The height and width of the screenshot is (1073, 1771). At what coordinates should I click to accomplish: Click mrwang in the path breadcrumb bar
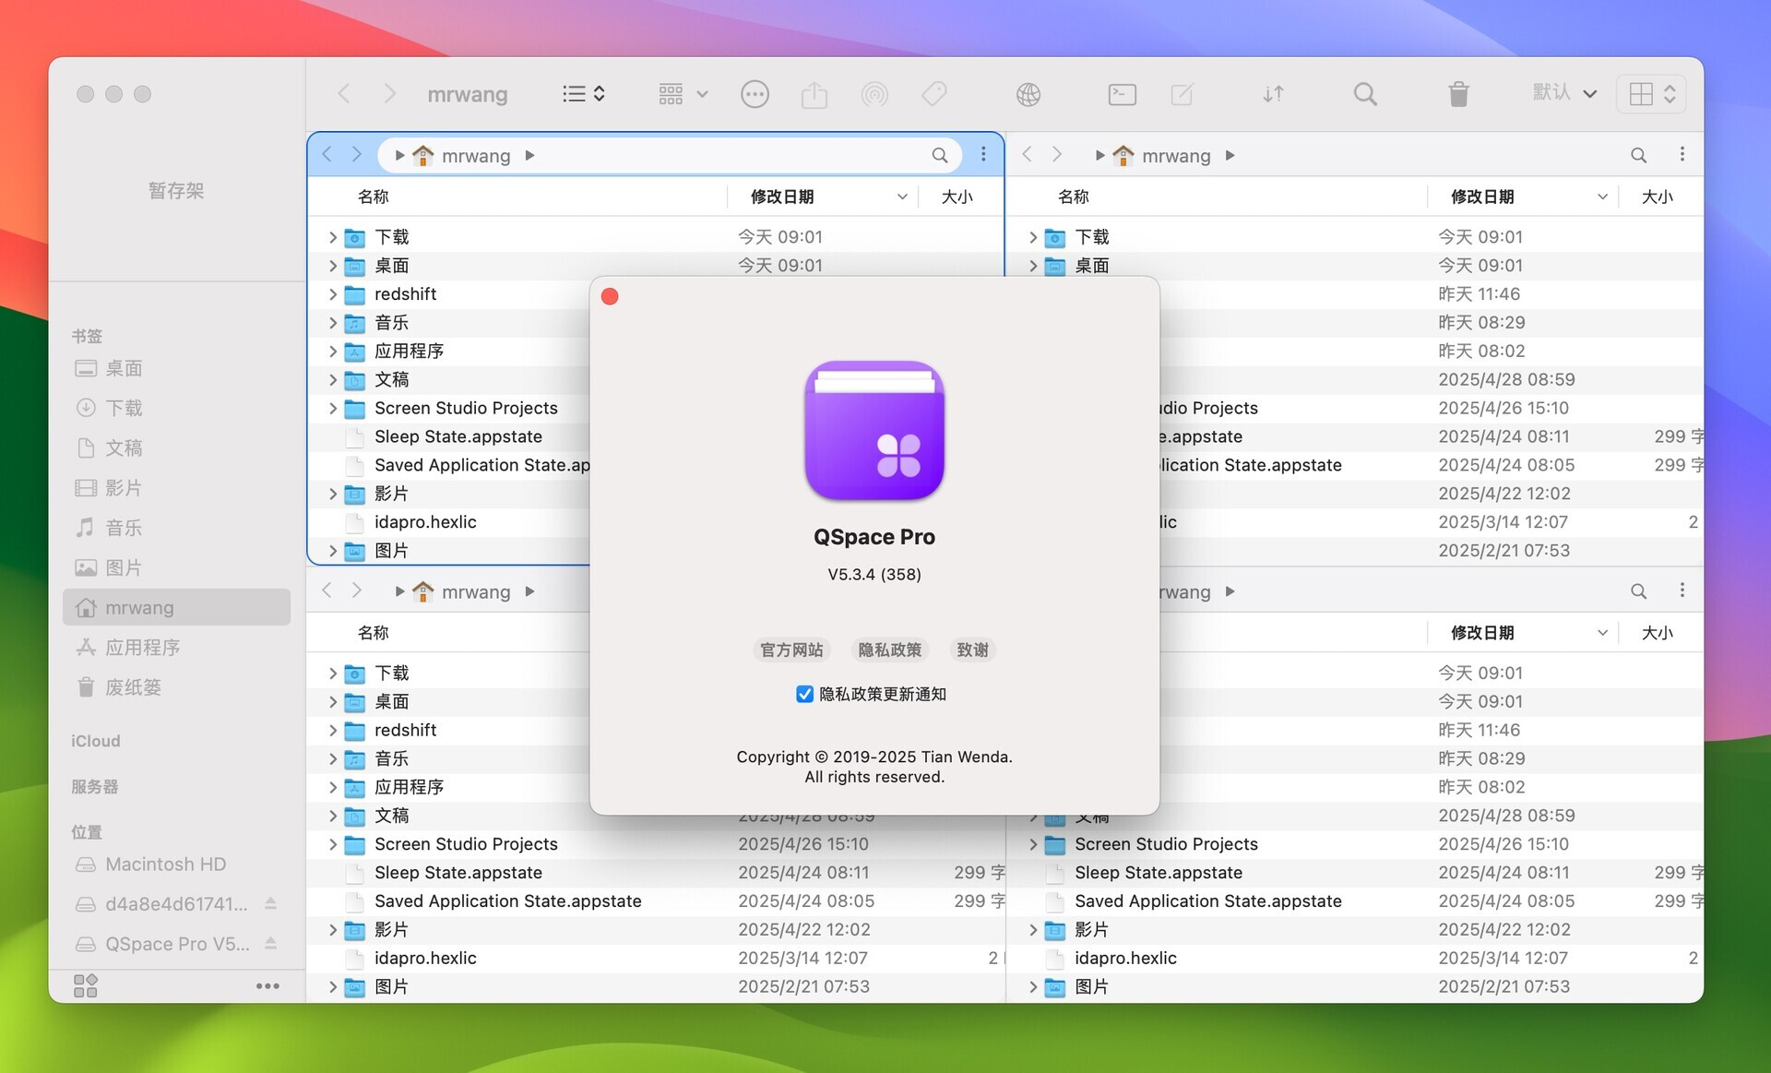476,155
